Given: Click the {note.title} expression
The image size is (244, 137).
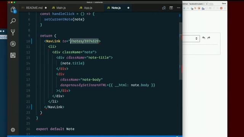Looking at the screenshot, I should pos(72,63).
